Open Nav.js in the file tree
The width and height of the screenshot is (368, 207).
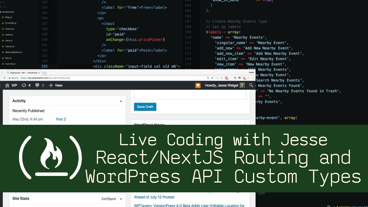pyautogui.click(x=8, y=58)
